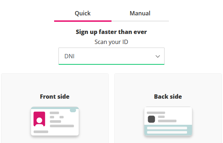Click the grey underline below Manual
This screenshot has width=223, height=143.
(x=140, y=21)
